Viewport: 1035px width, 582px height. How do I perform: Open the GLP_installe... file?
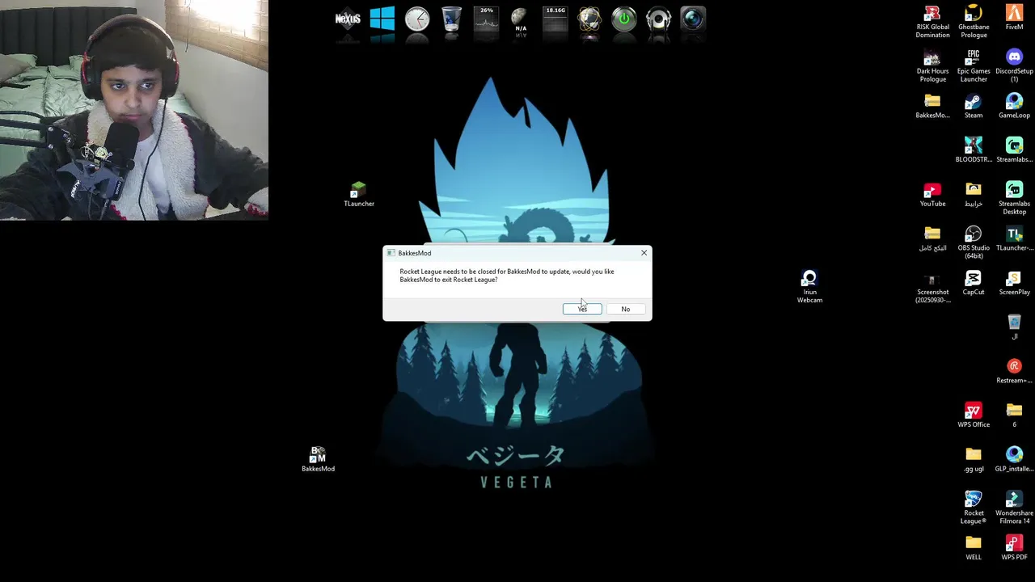pyautogui.click(x=1014, y=460)
